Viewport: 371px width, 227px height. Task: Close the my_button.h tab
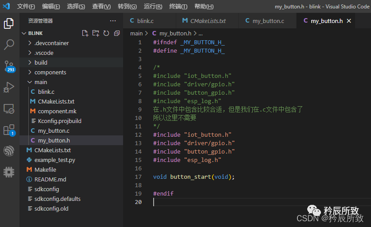pos(349,21)
